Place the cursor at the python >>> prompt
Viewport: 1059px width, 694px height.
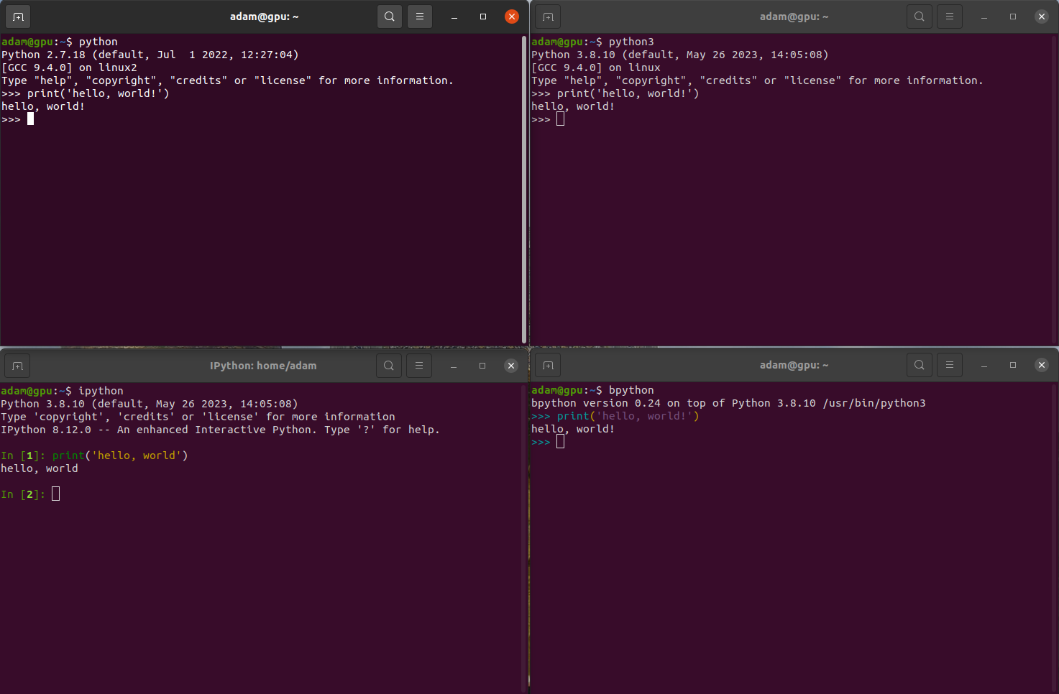(x=29, y=119)
